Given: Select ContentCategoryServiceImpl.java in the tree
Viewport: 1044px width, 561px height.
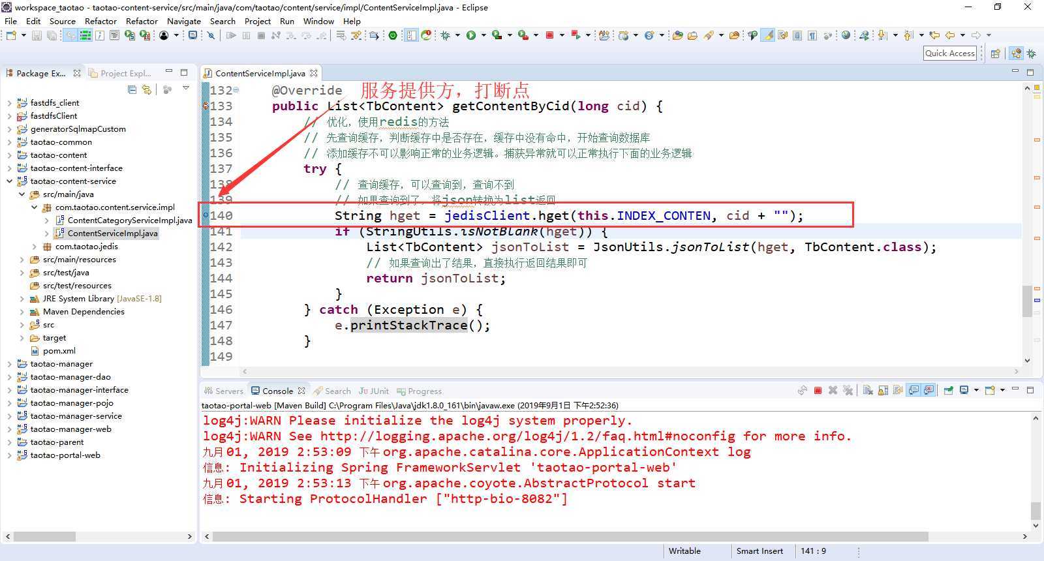Looking at the screenshot, I should pyautogui.click(x=130, y=220).
